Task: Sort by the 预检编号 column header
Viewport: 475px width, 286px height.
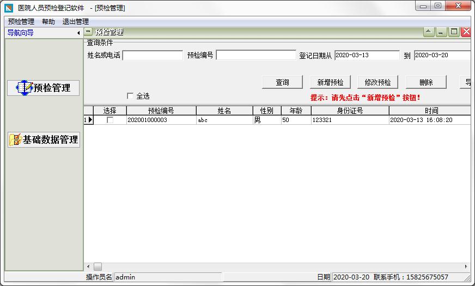Action: (161, 111)
